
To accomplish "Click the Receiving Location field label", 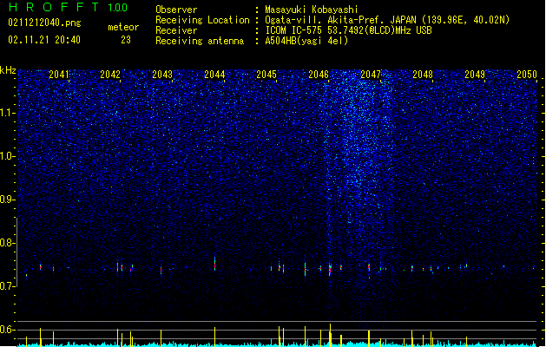I will click(x=202, y=20).
